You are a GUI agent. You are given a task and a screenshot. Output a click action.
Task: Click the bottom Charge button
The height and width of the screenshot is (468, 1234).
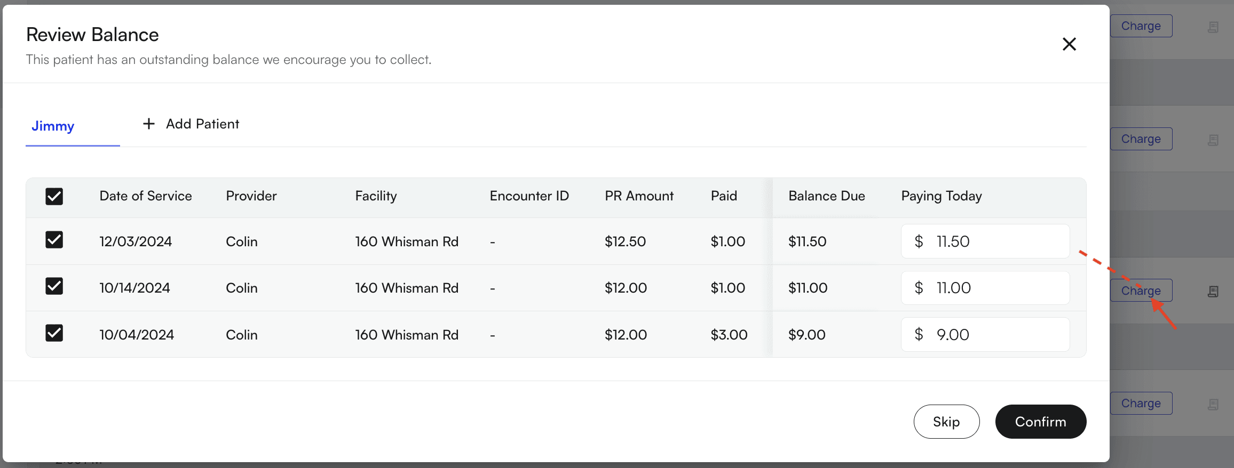tap(1141, 404)
